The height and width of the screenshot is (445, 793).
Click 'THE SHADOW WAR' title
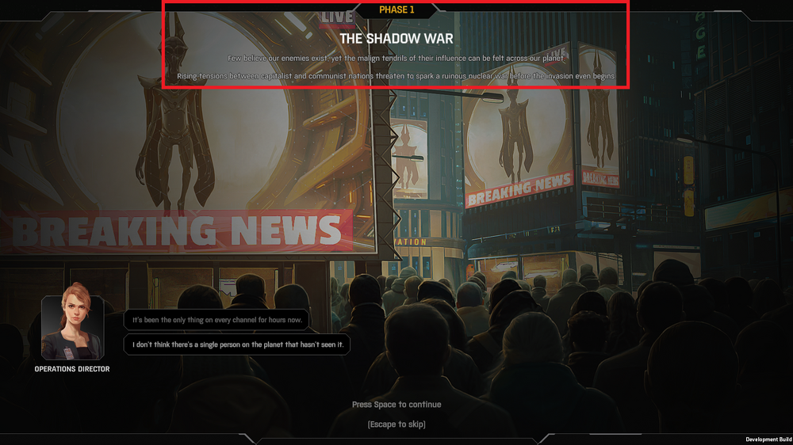pyautogui.click(x=396, y=39)
